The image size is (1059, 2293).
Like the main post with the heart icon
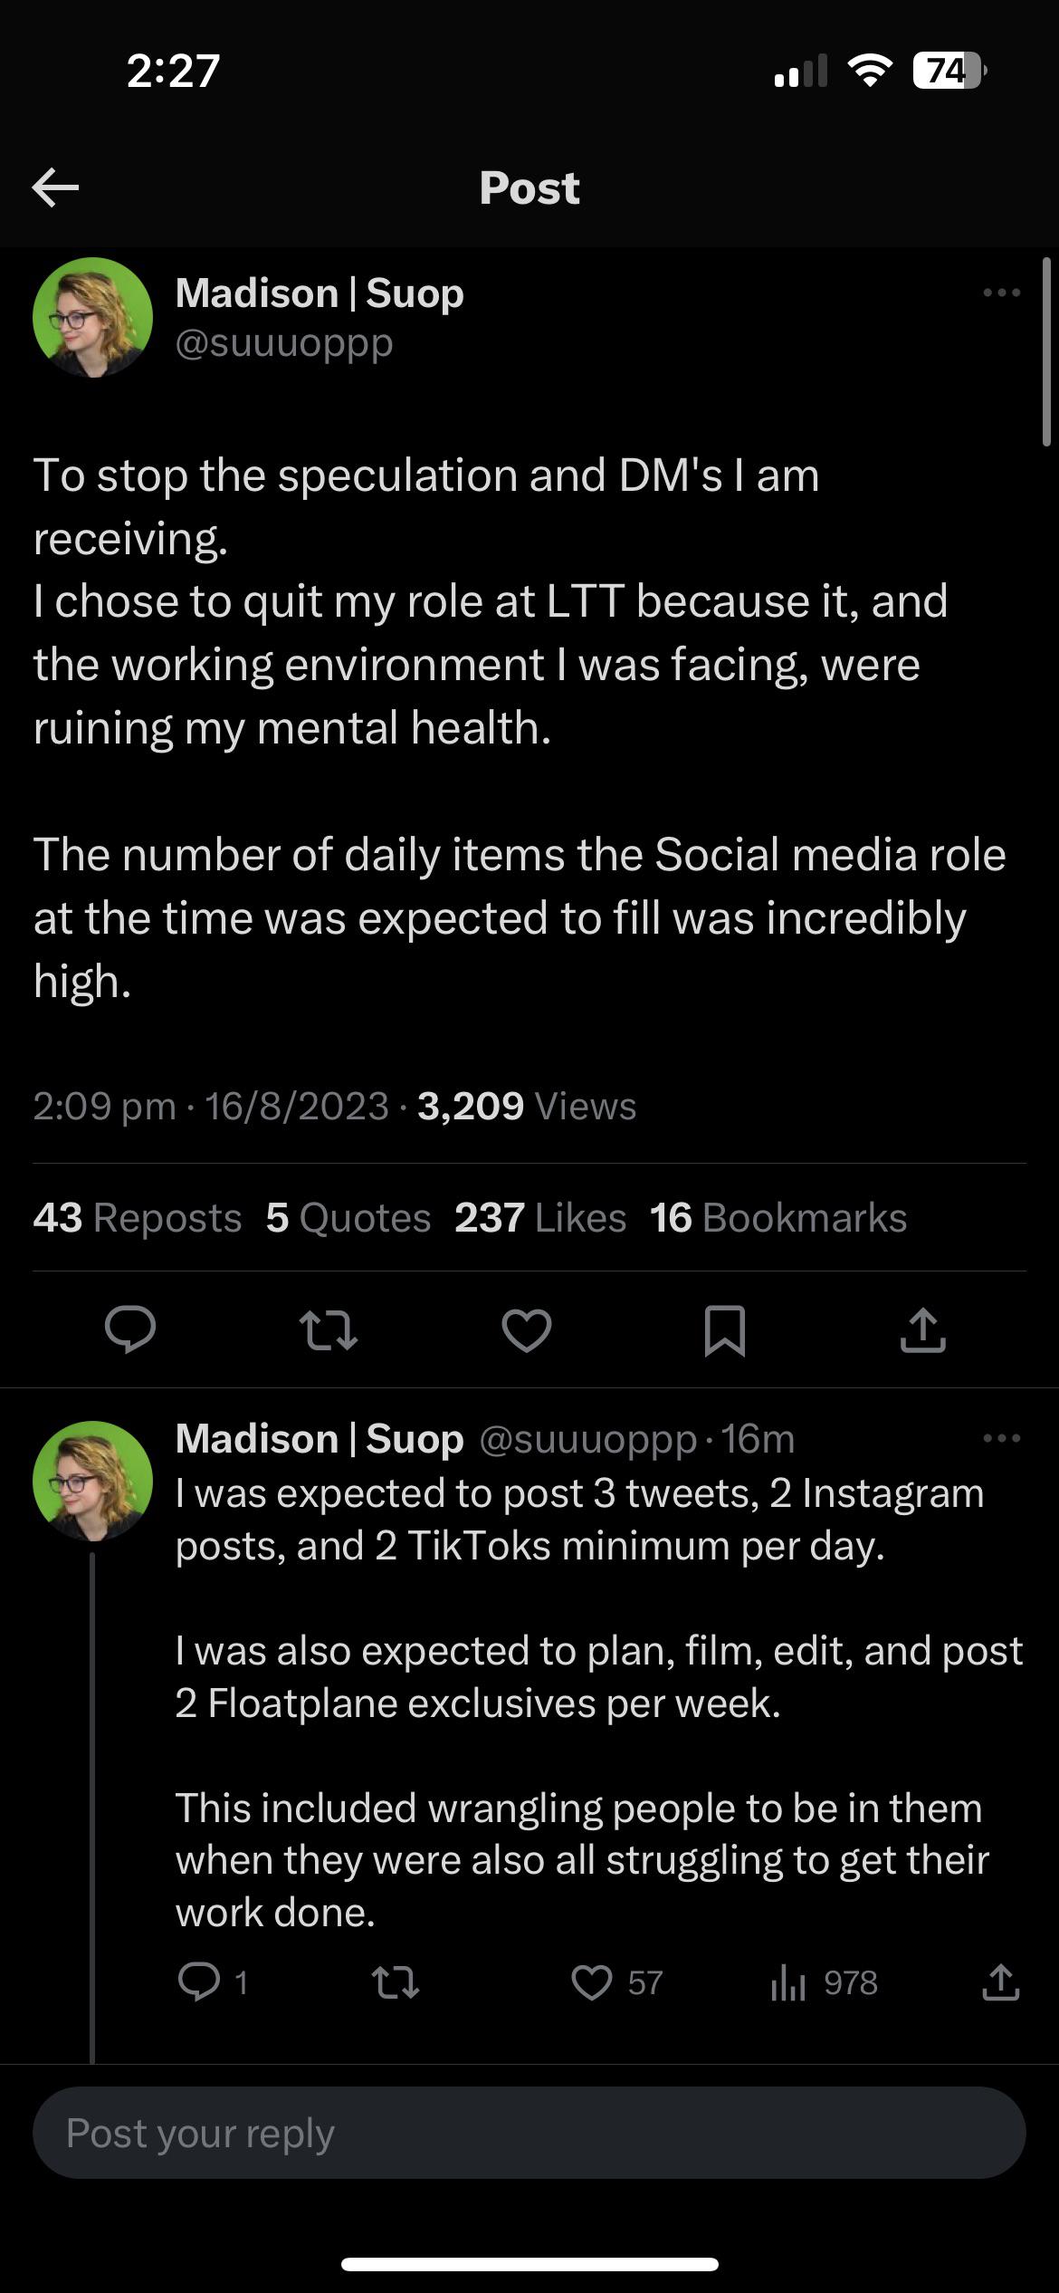[x=527, y=1330]
